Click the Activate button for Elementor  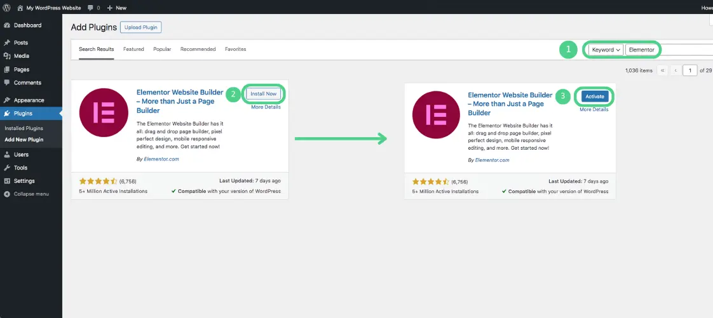click(x=595, y=96)
